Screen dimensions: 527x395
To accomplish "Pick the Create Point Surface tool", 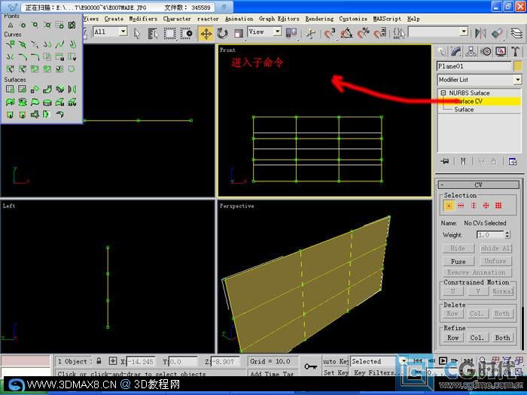I will pyautogui.click(x=23, y=90).
